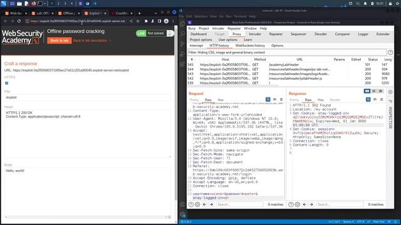The image size is (401, 225).
Task: Select stacked request/response layout
Action: pos(374,91)
